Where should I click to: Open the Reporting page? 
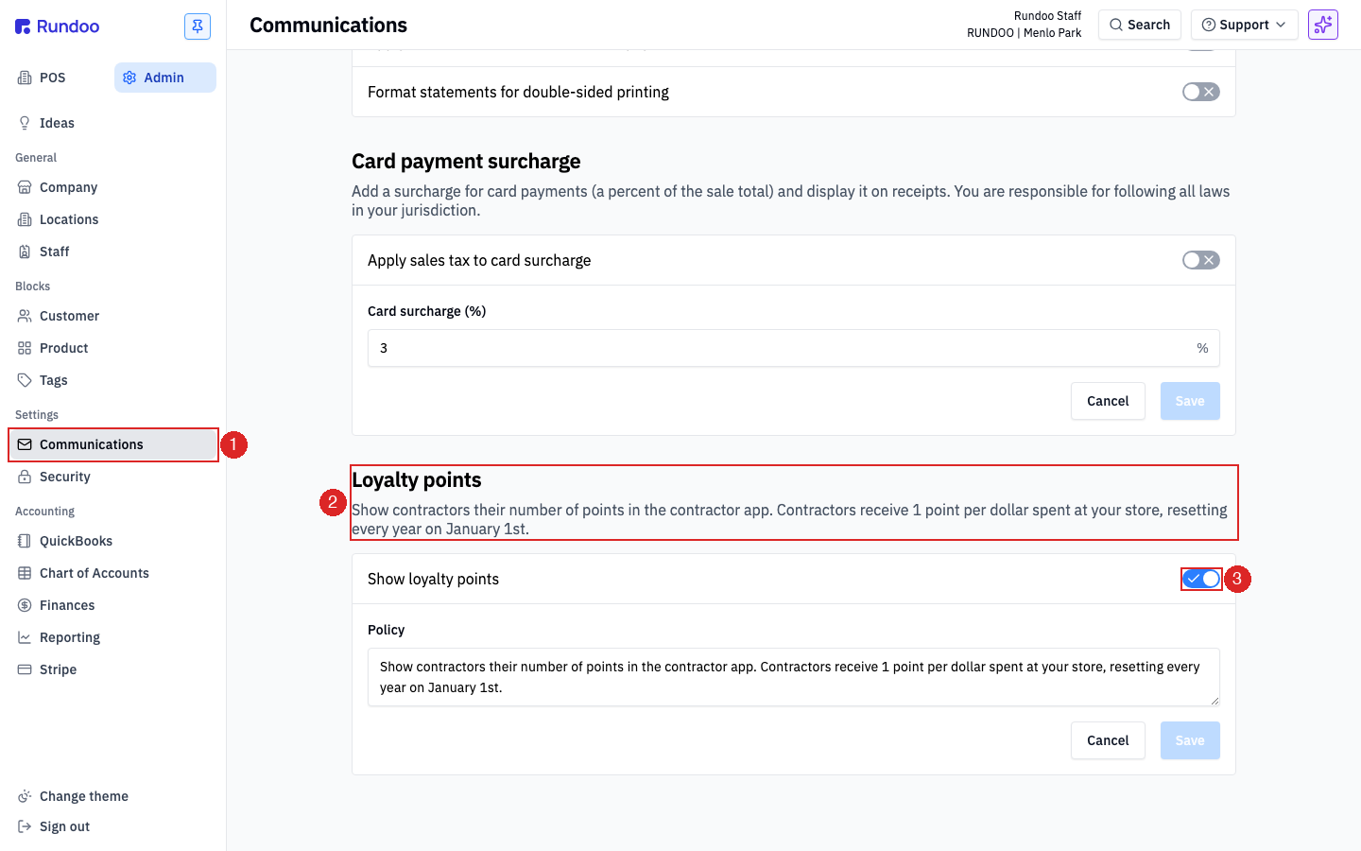click(x=112, y=637)
